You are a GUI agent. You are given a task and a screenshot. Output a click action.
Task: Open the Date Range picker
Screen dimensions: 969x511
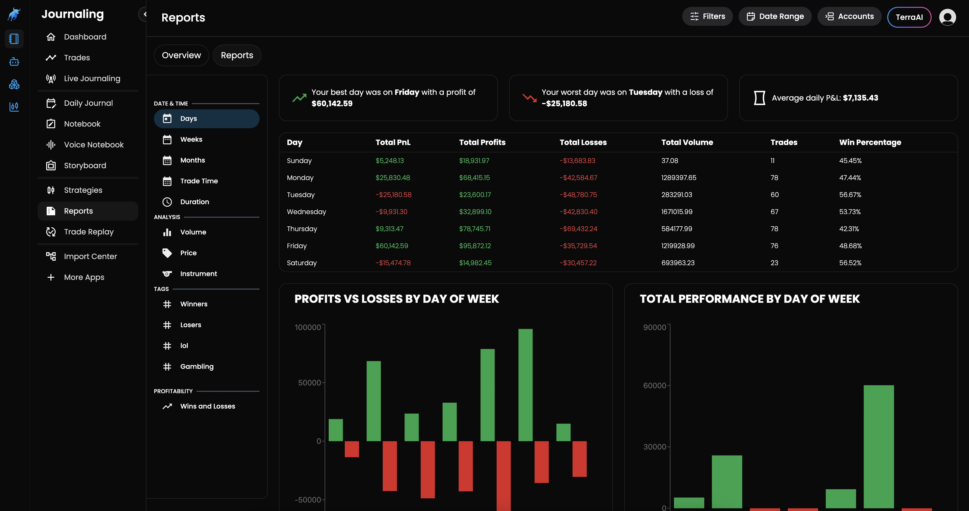tap(775, 17)
